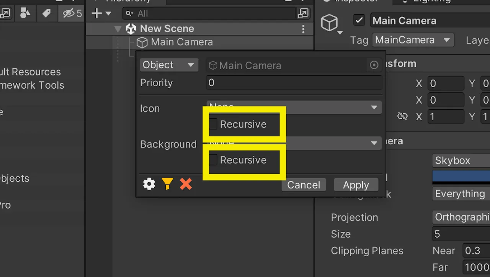Open the MainCamera Tag dropdown
490x277 pixels.
[x=413, y=40]
